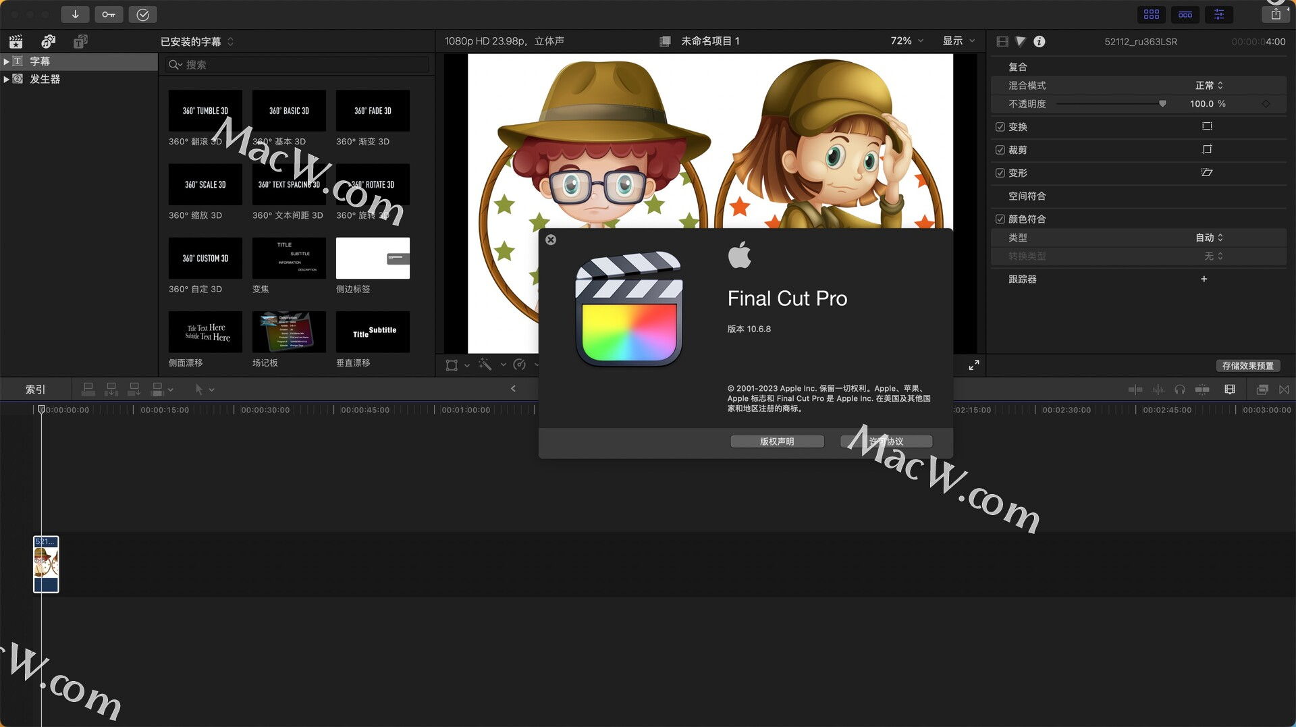Open the 72% zoom dropdown

click(907, 41)
